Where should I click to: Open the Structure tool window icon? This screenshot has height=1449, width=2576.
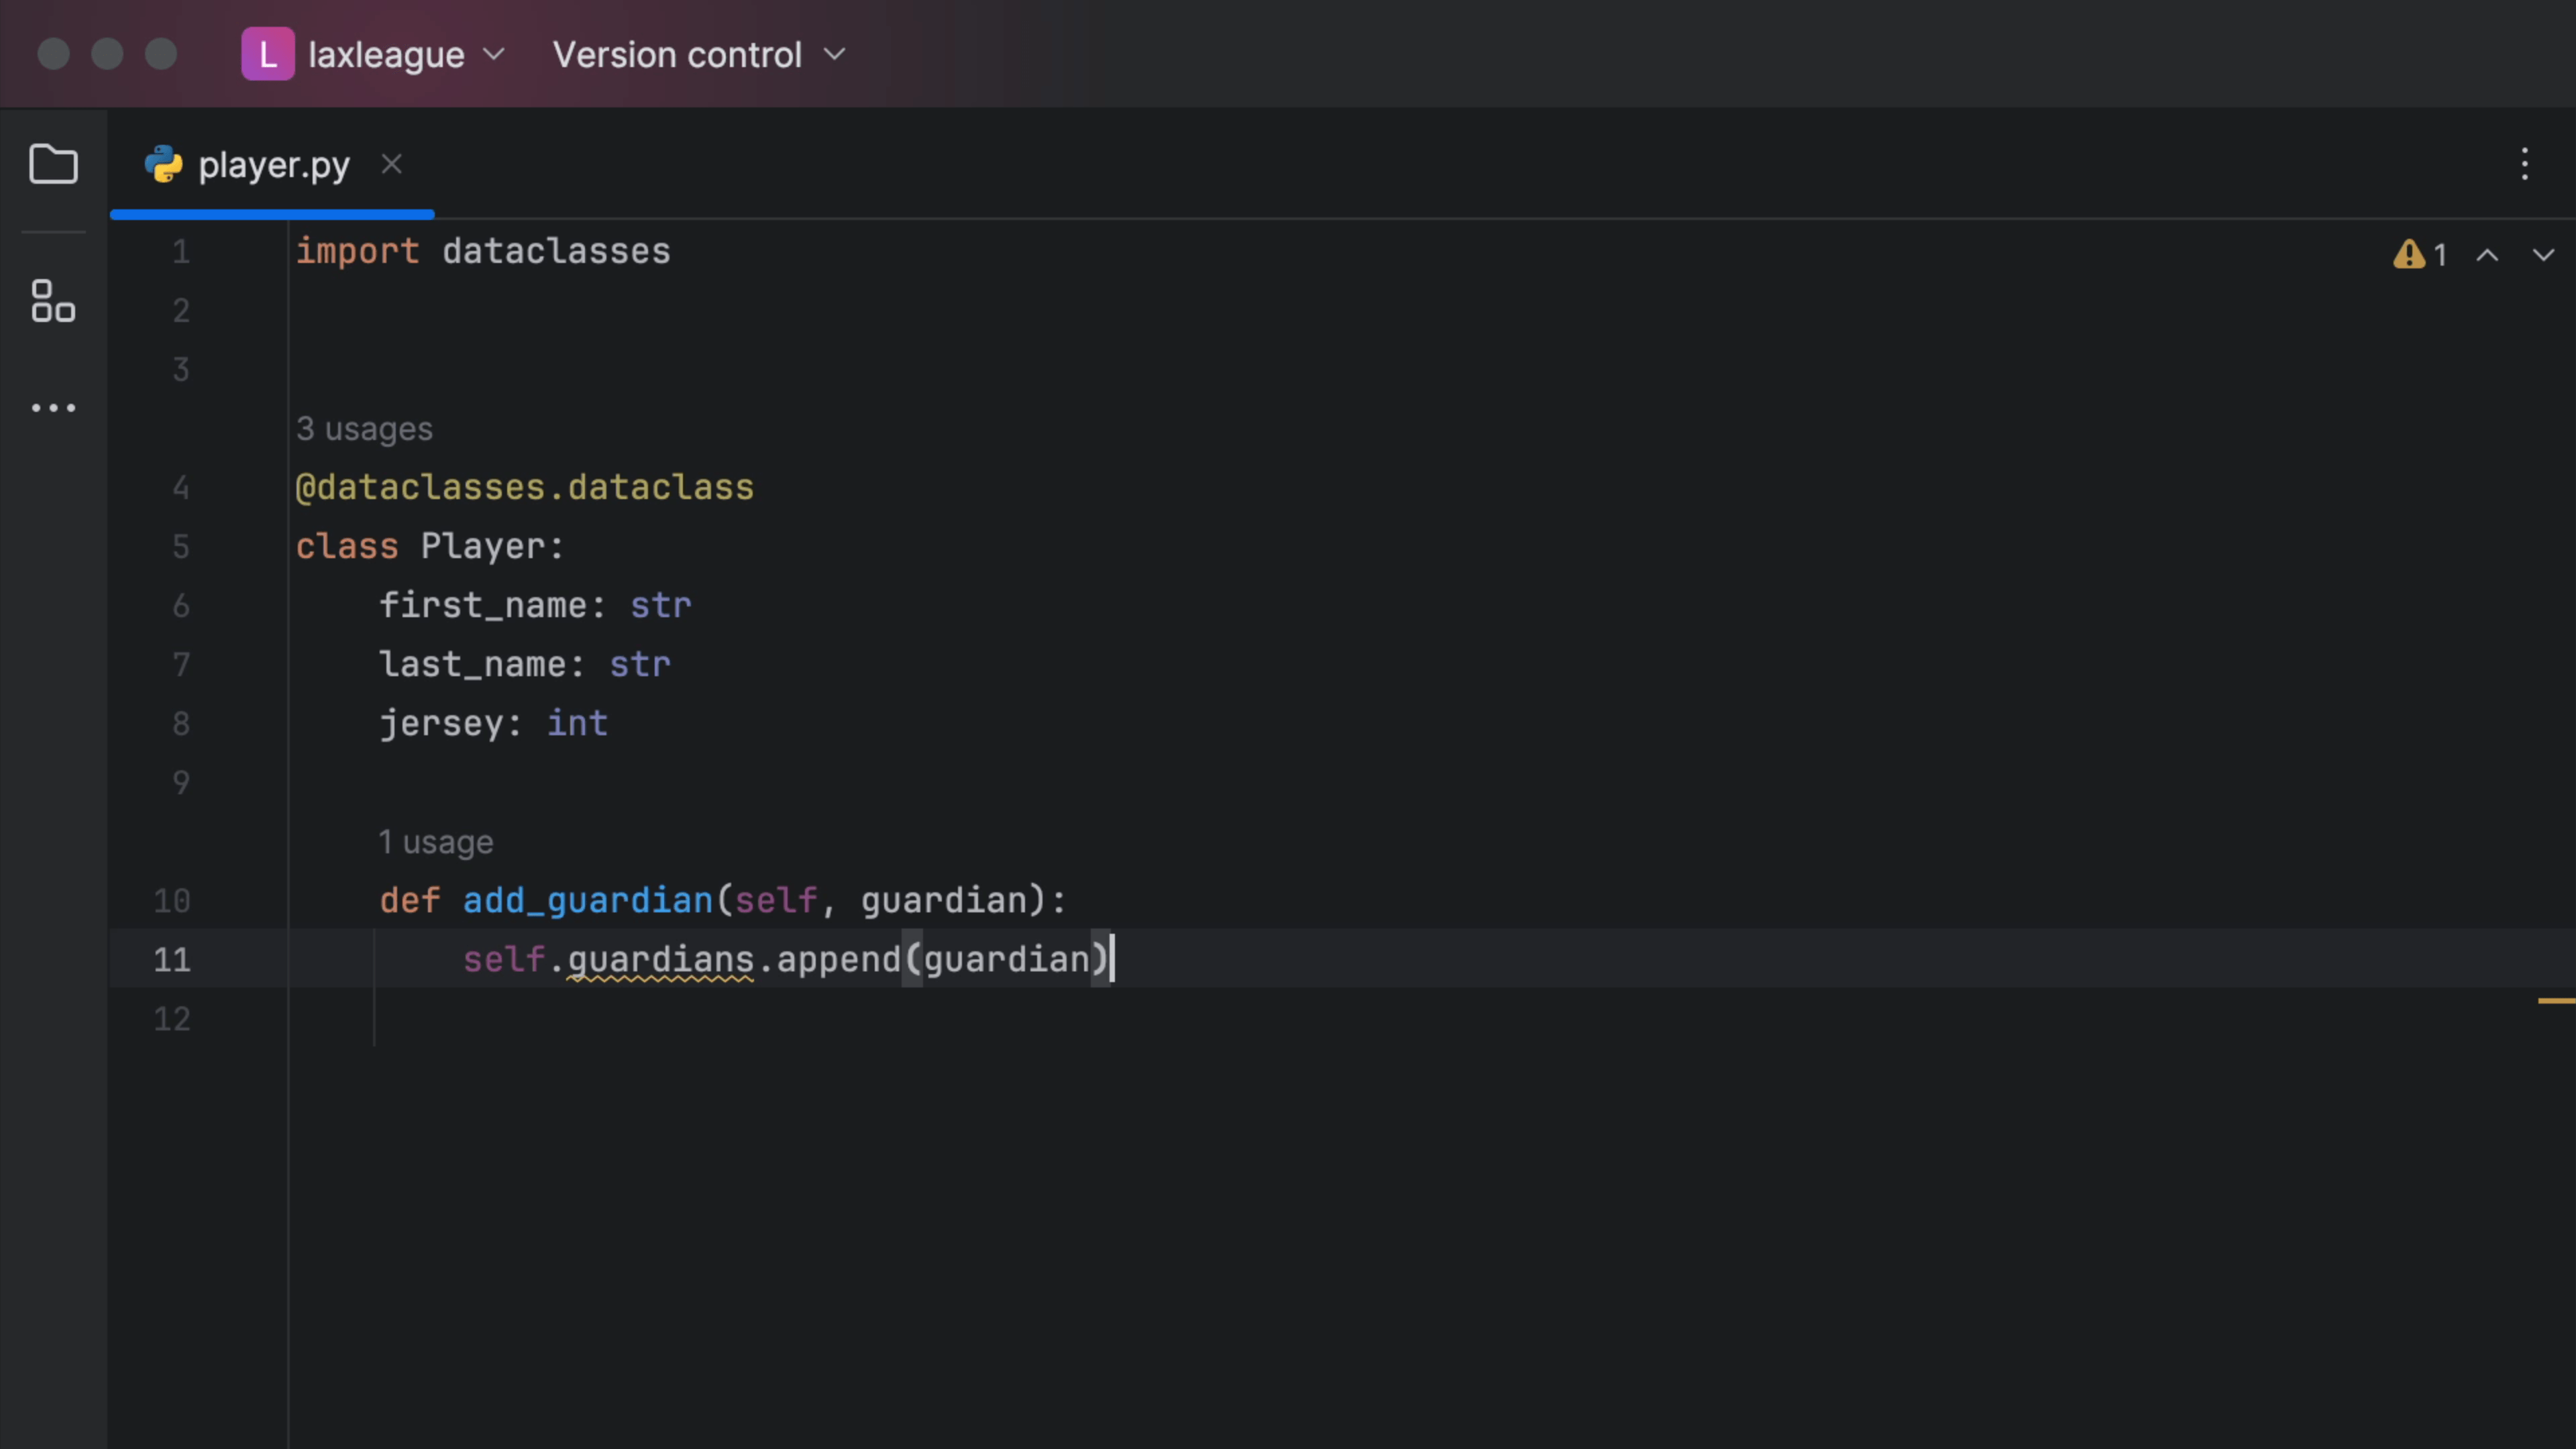pyautogui.click(x=53, y=301)
